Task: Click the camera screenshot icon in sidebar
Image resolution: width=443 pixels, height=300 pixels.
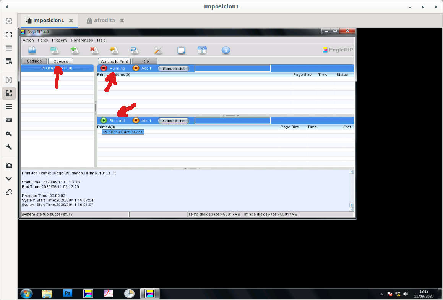Action: tap(8, 165)
